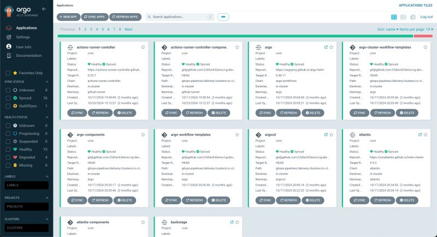Click the Helm icon on atlantis card

(352, 134)
